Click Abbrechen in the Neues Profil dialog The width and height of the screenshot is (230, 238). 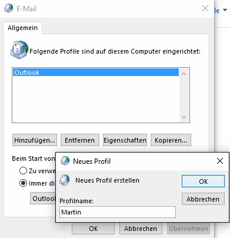coord(203,199)
